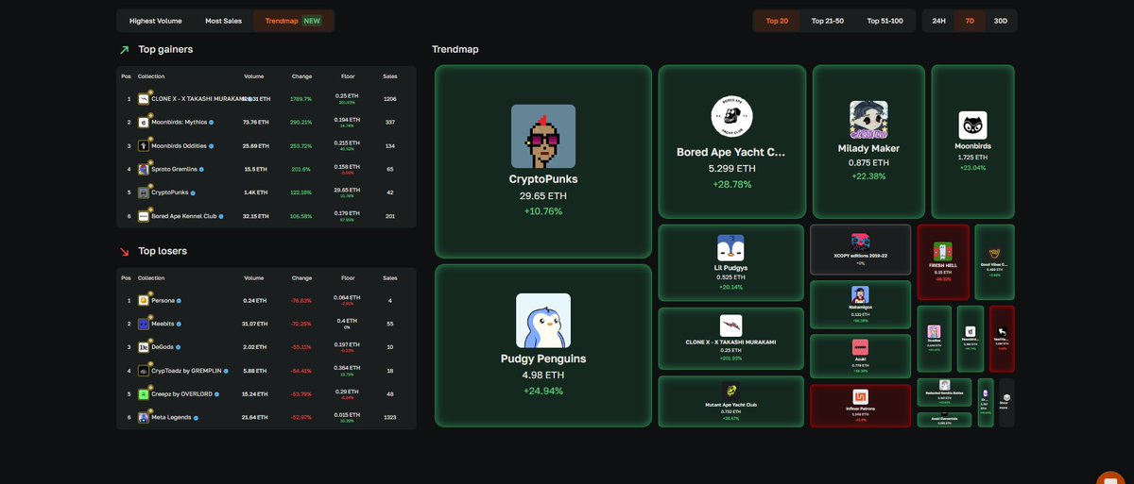Image resolution: width=1134 pixels, height=484 pixels.
Task: Click the Moonbirds: Mythics row avatar
Action: click(x=144, y=122)
